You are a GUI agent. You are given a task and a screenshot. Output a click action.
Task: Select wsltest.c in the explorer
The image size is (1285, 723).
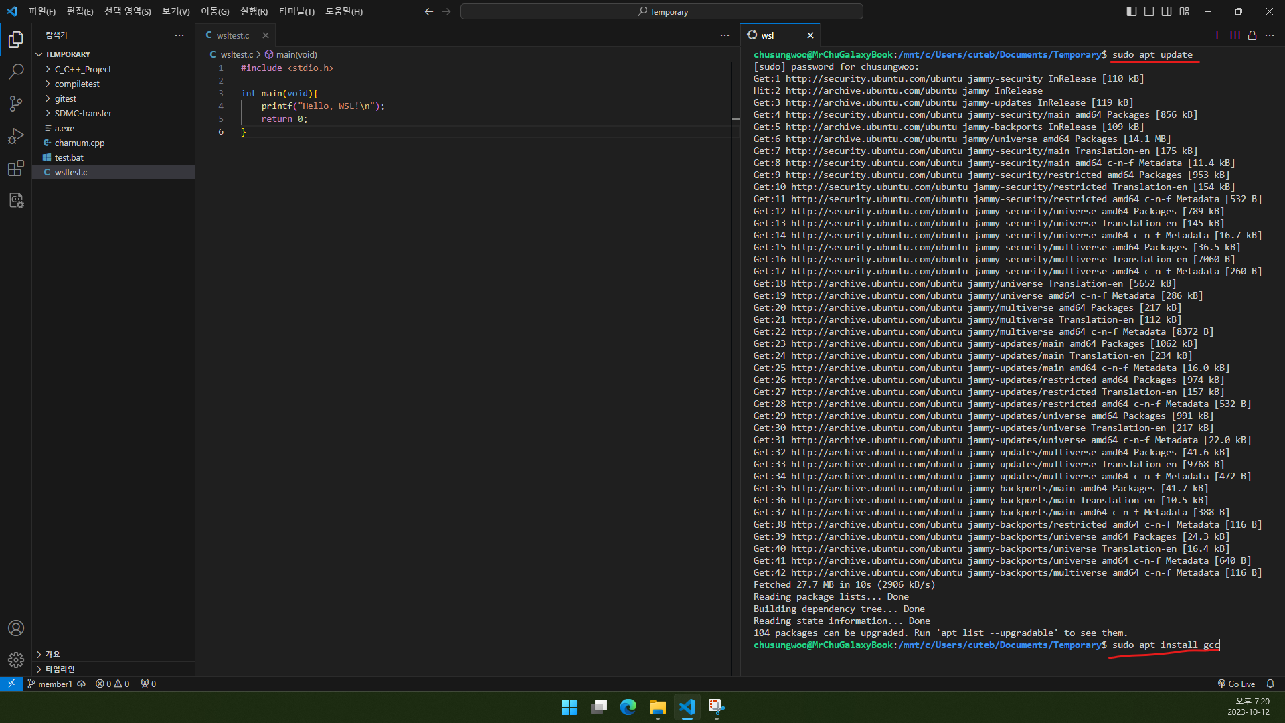pyautogui.click(x=114, y=172)
